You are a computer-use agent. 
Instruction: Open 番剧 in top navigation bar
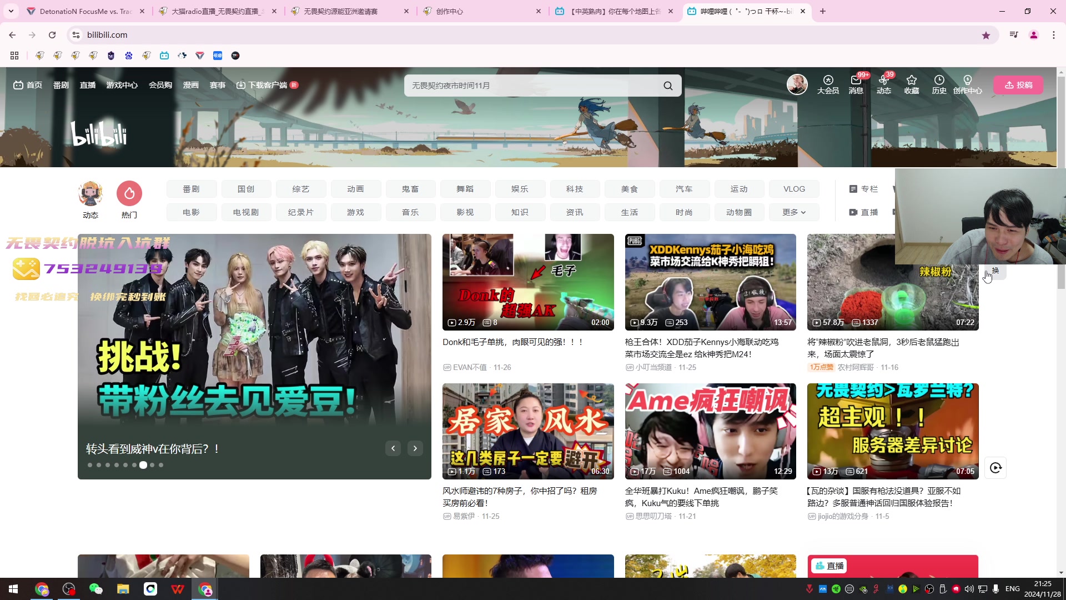pyautogui.click(x=61, y=85)
